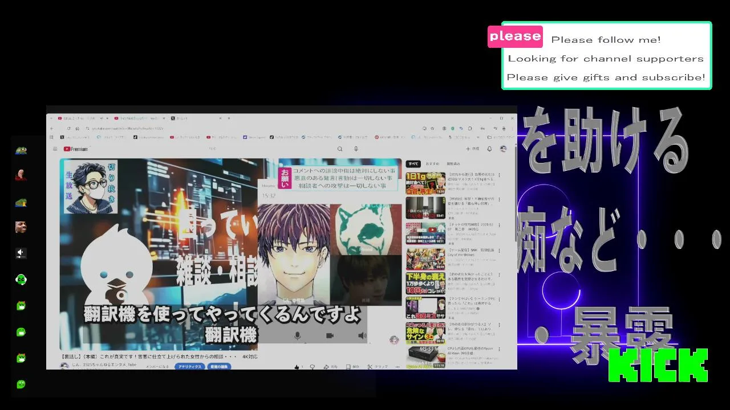730x410 pixels.
Task: Click the YouTube search magnifier icon
Action: (340, 149)
